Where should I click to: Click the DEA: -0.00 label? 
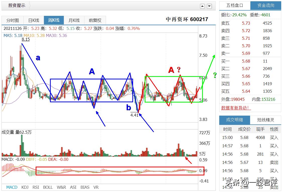click(x=58, y=160)
